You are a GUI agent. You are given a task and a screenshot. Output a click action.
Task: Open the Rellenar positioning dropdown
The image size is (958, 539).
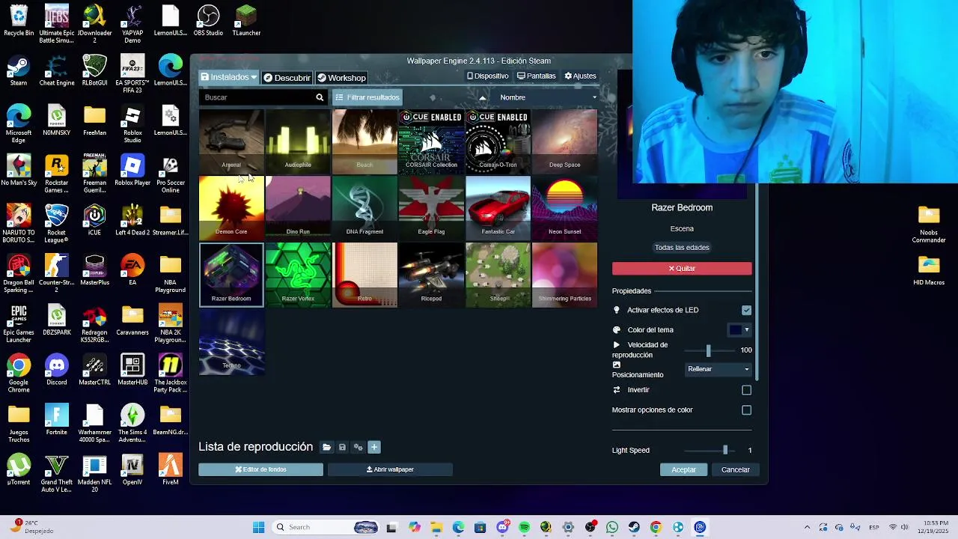tap(718, 369)
